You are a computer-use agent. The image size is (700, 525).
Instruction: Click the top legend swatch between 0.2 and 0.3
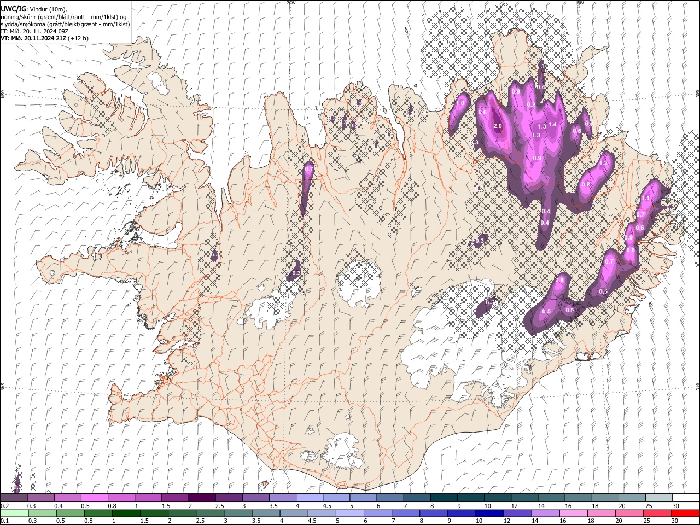(x=14, y=498)
